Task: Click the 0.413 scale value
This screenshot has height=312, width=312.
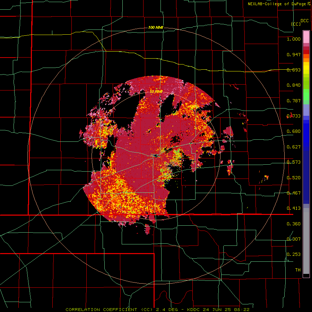Action: 294,208
